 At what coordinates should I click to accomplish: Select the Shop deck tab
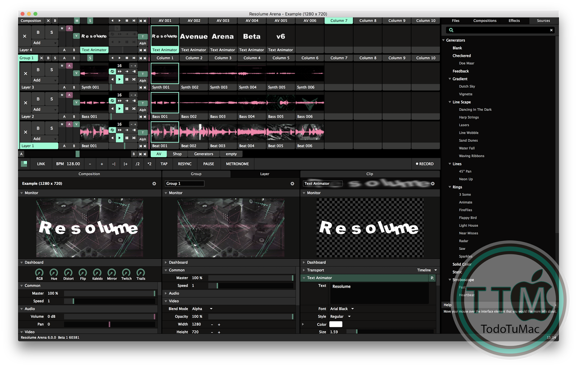coord(177,154)
